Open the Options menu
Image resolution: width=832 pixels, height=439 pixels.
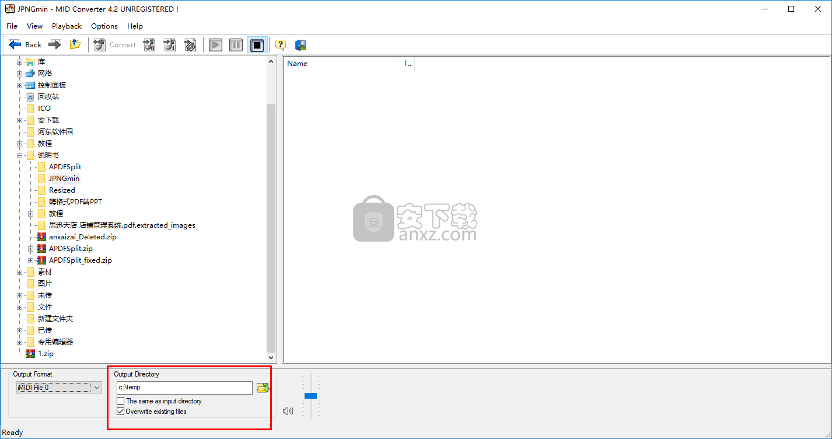click(x=104, y=26)
